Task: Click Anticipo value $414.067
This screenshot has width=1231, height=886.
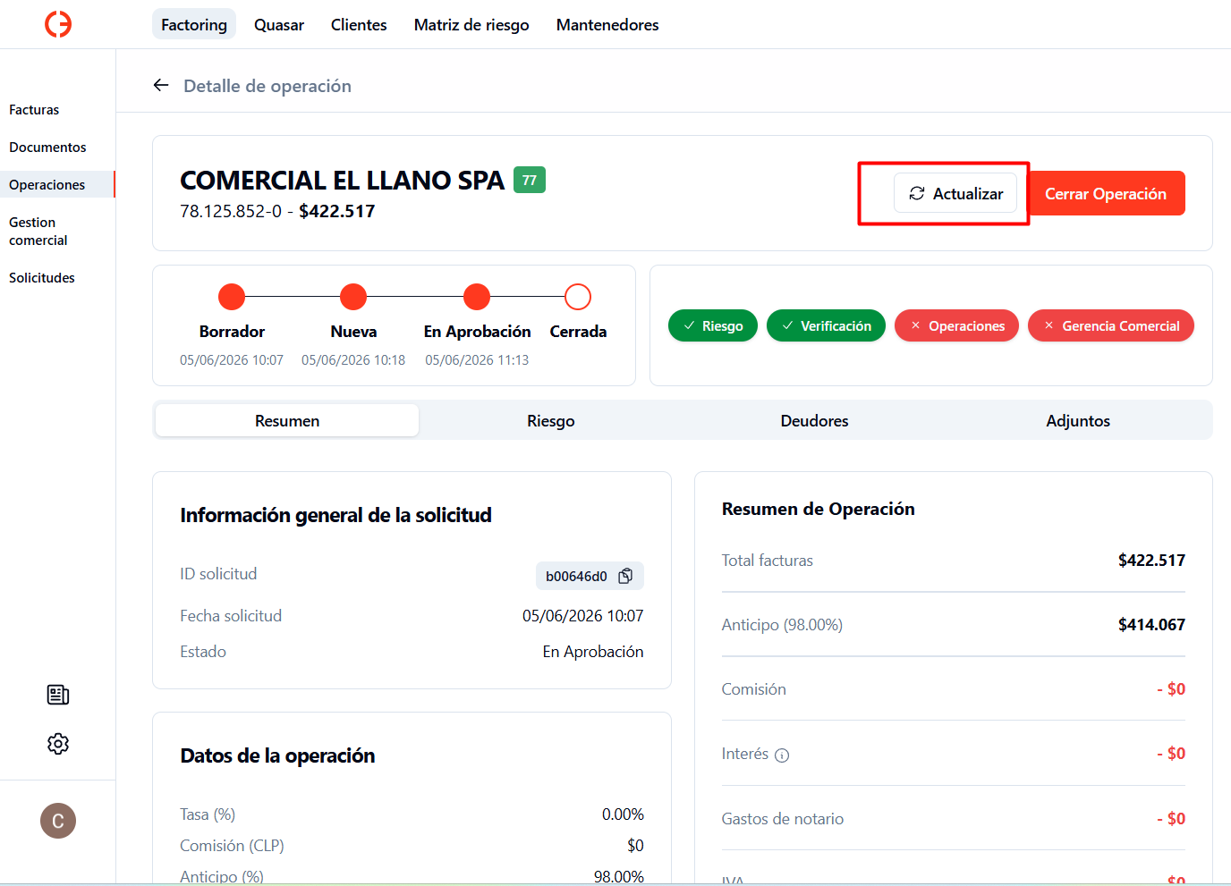Action: pyautogui.click(x=1151, y=625)
